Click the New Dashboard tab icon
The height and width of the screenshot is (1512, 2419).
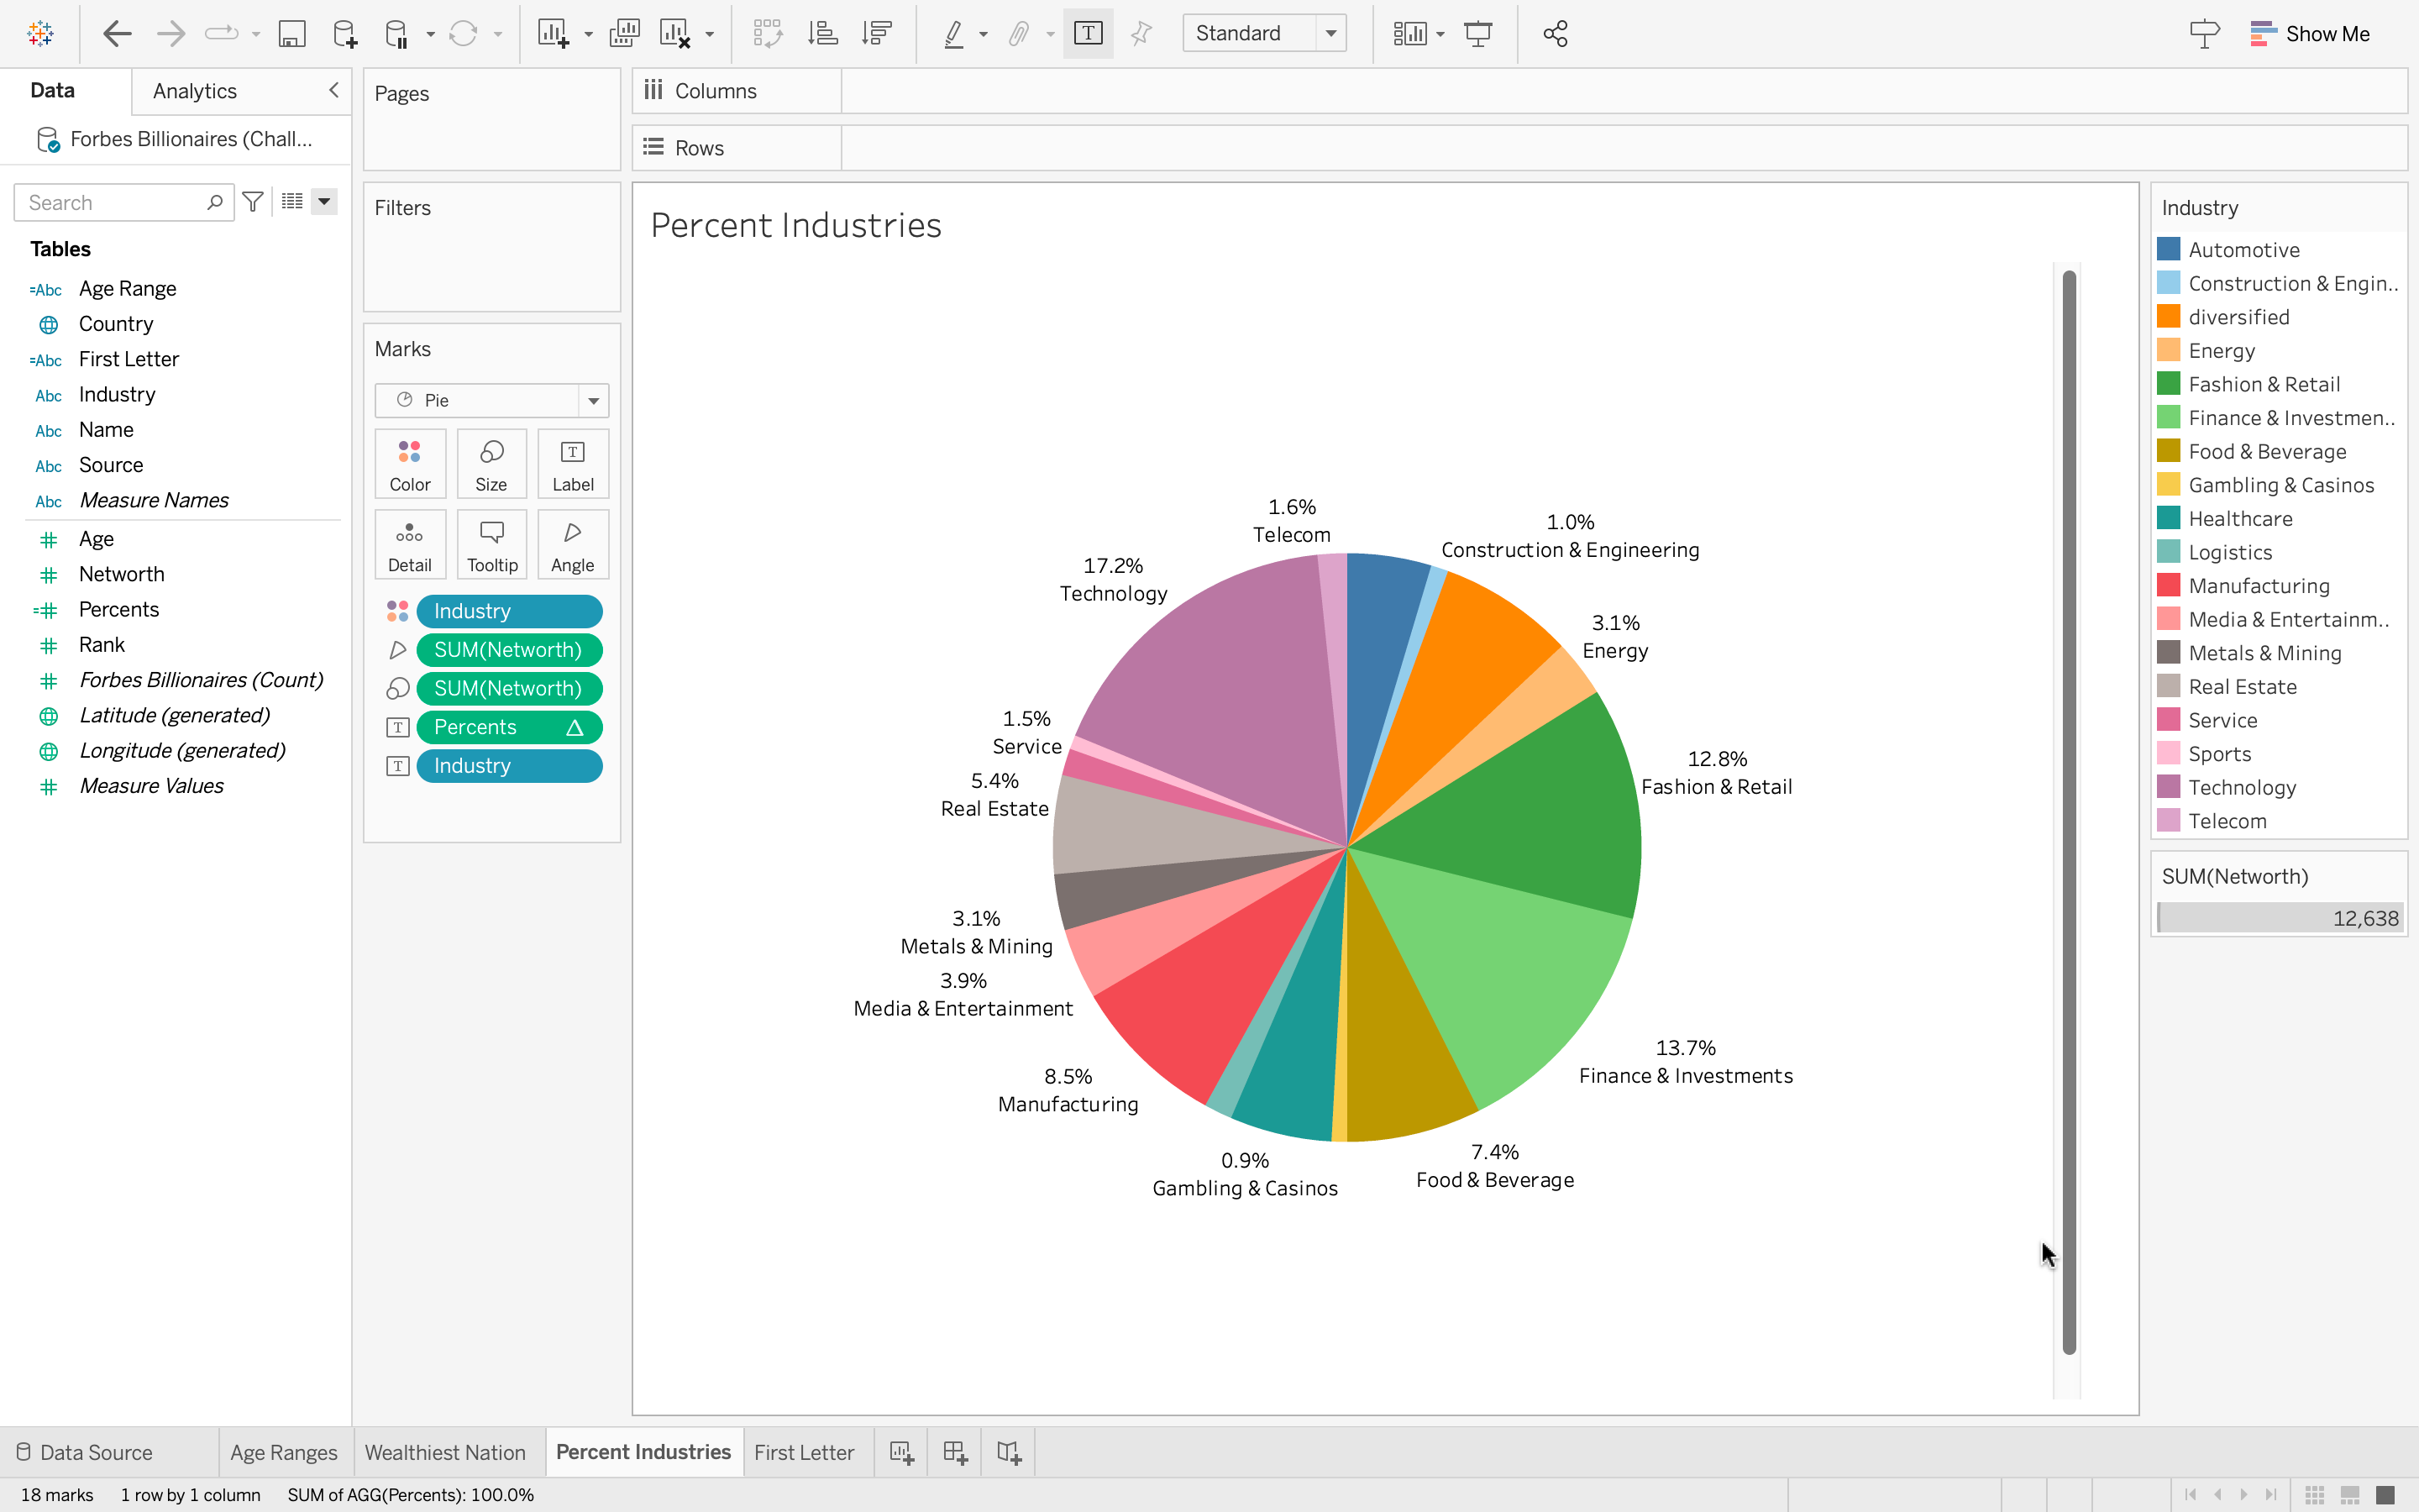point(955,1452)
